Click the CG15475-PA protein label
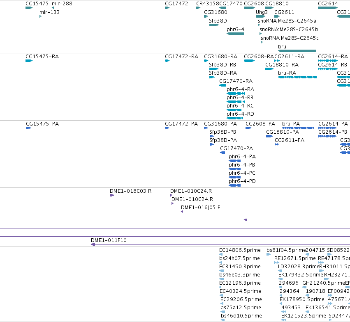Viewport: 350px width, 322px height. click(x=42, y=124)
